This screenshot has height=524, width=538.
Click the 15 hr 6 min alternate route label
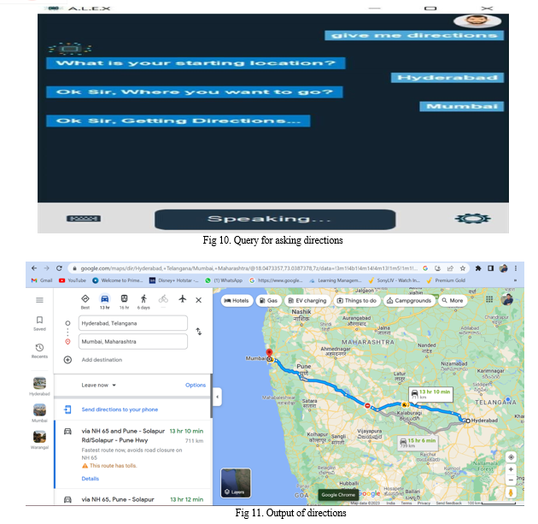pos(418,443)
